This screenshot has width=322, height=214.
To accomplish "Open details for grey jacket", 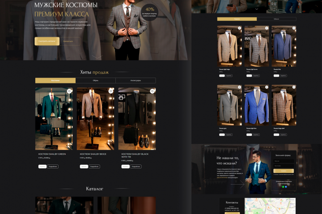I will coord(229,135).
